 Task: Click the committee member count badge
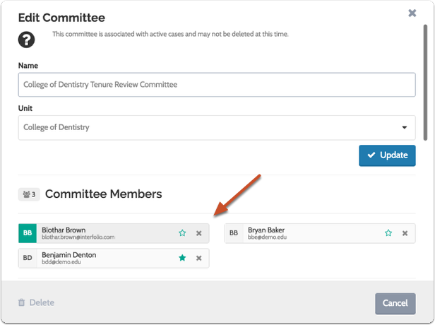click(29, 194)
